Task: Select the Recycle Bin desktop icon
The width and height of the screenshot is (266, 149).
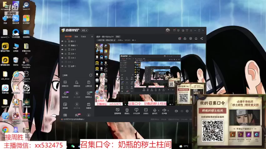Action: [16, 61]
